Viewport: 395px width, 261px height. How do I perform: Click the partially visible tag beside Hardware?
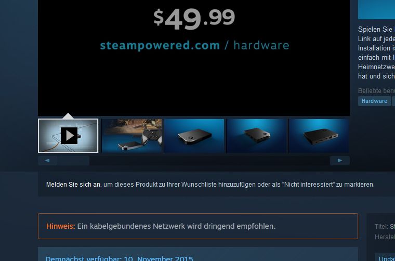pos(393,101)
